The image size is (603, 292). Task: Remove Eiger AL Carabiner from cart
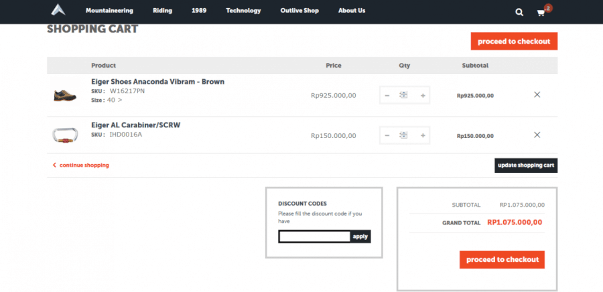537,135
